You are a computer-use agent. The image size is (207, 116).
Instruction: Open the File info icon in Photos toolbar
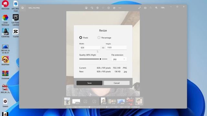tap(109, 8)
